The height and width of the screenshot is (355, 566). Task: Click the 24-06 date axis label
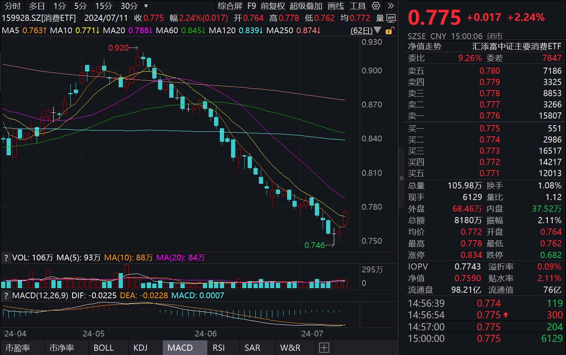[206, 333]
